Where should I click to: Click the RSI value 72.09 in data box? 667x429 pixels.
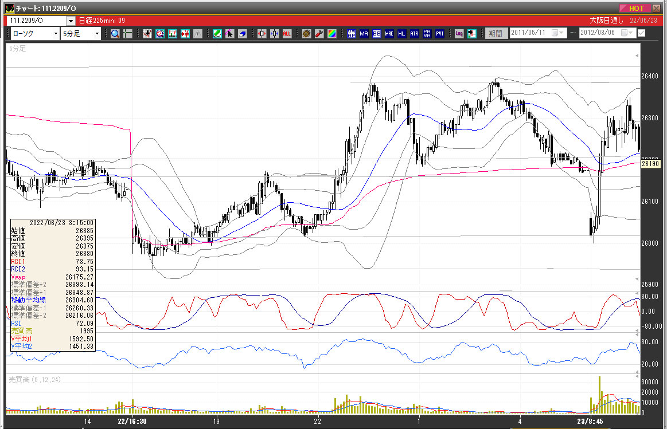tap(84, 323)
